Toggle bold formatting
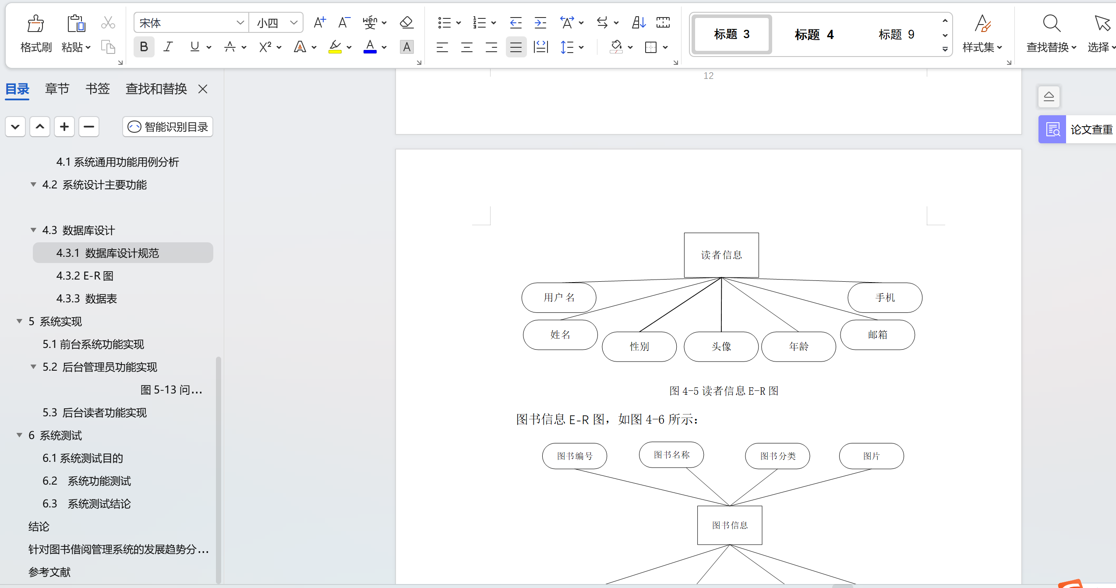 pos(144,46)
